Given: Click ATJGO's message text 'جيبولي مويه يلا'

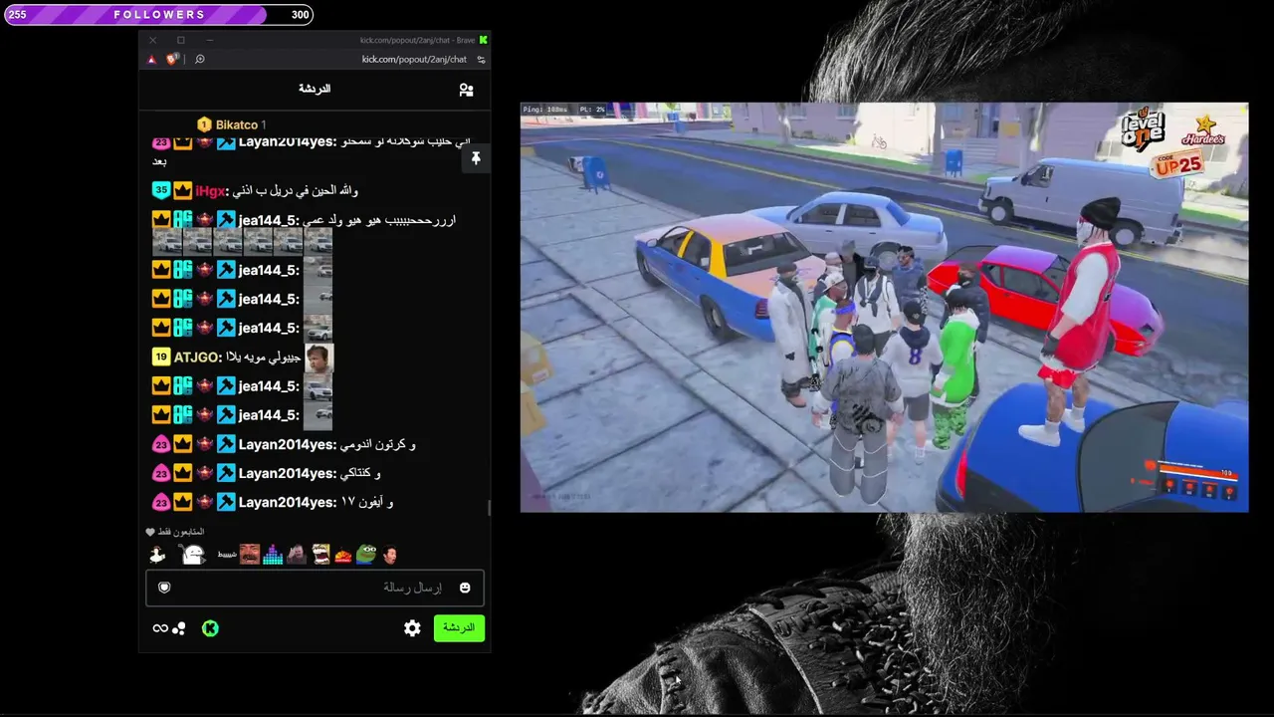Looking at the screenshot, I should pyautogui.click(x=264, y=357).
